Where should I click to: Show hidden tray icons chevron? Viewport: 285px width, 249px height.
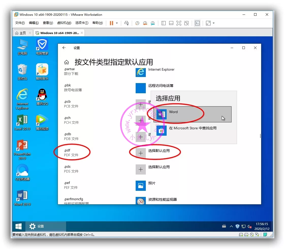(231, 226)
